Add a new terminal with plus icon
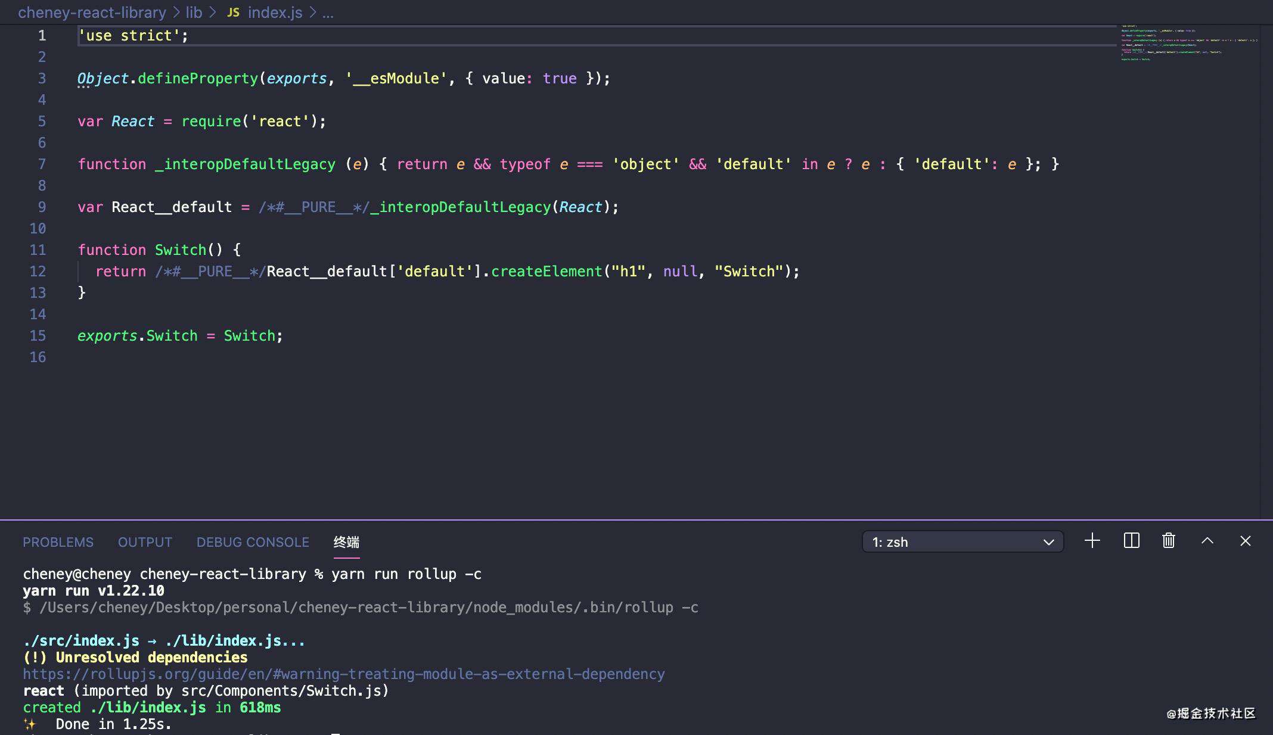 tap(1092, 541)
